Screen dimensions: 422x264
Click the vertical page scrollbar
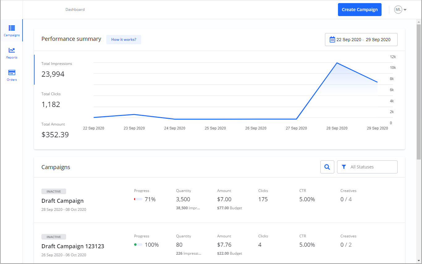tap(419, 93)
